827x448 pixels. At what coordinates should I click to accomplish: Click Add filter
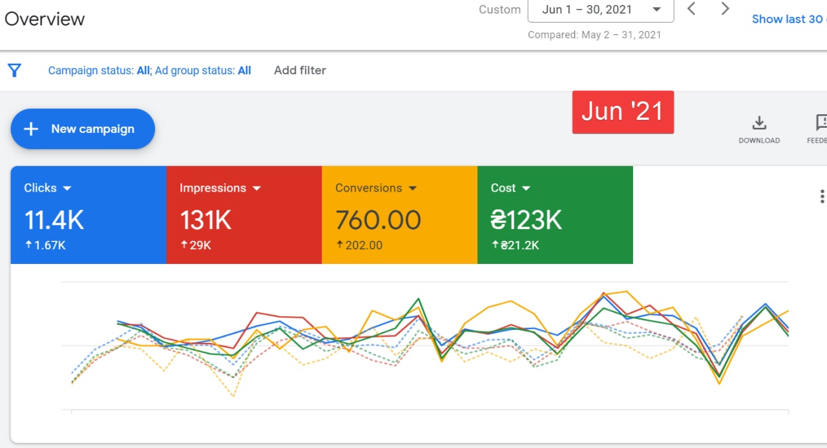[x=299, y=70]
